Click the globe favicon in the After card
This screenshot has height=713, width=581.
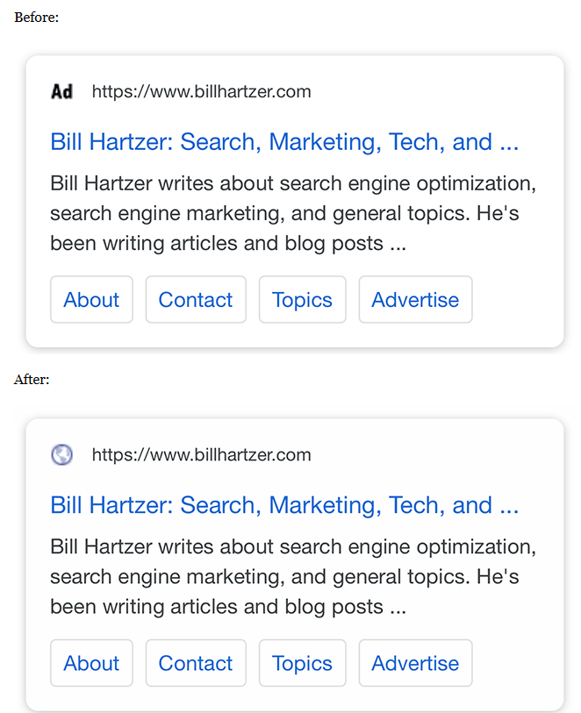[62, 454]
